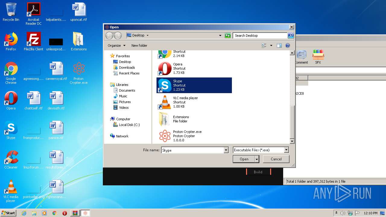Click the SFX icon in the WinRAR window
This screenshot has height=217, width=386.
pos(318,57)
